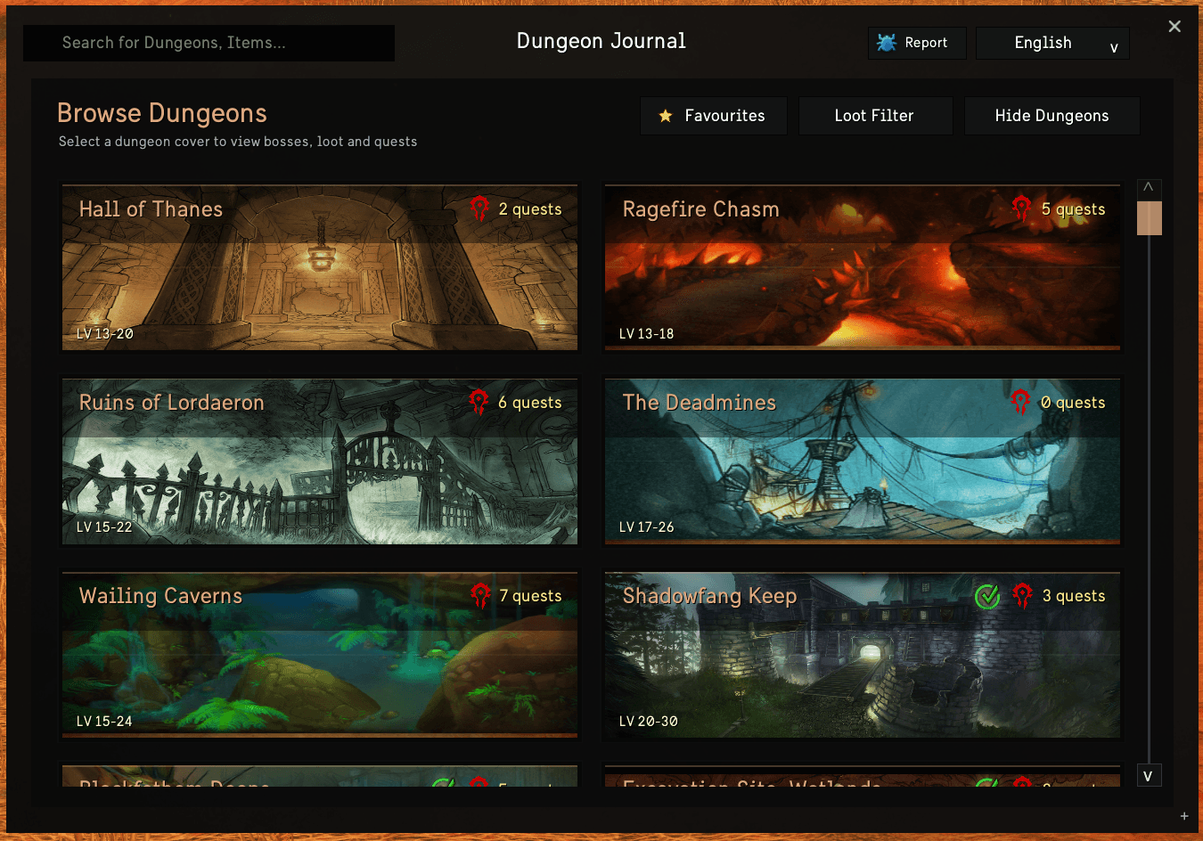
Task: Click the Horde emblem on Ruins of Lordaeron
Action: click(479, 403)
